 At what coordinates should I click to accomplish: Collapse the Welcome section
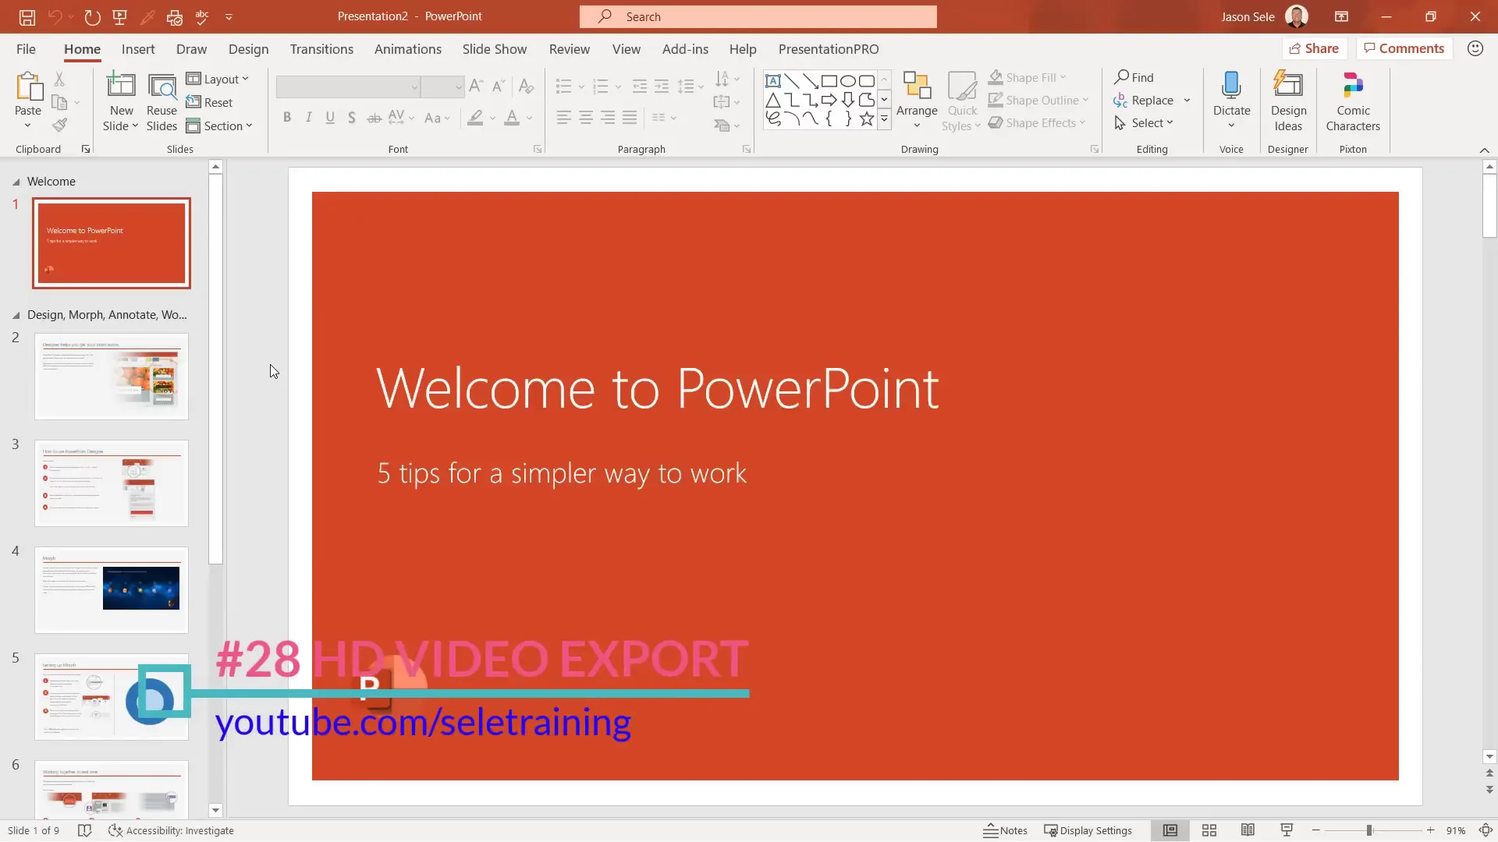pos(16,181)
